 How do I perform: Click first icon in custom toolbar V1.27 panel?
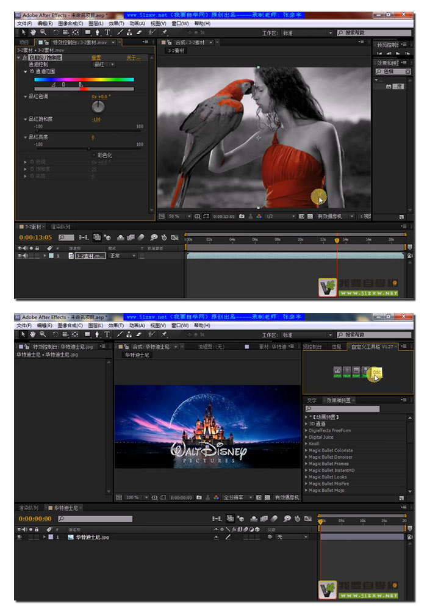pos(337,372)
